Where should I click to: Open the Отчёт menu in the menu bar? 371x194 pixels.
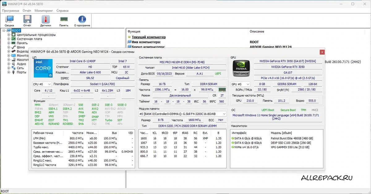point(27,11)
